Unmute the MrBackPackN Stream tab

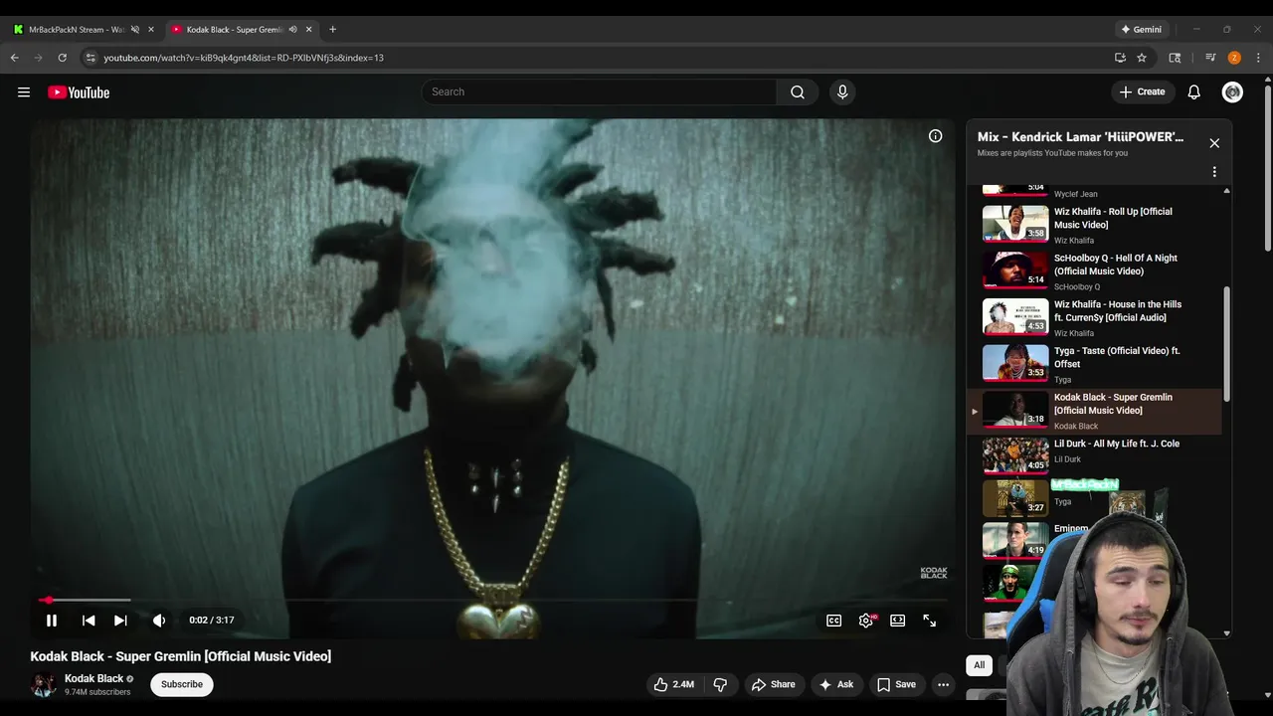click(135, 30)
